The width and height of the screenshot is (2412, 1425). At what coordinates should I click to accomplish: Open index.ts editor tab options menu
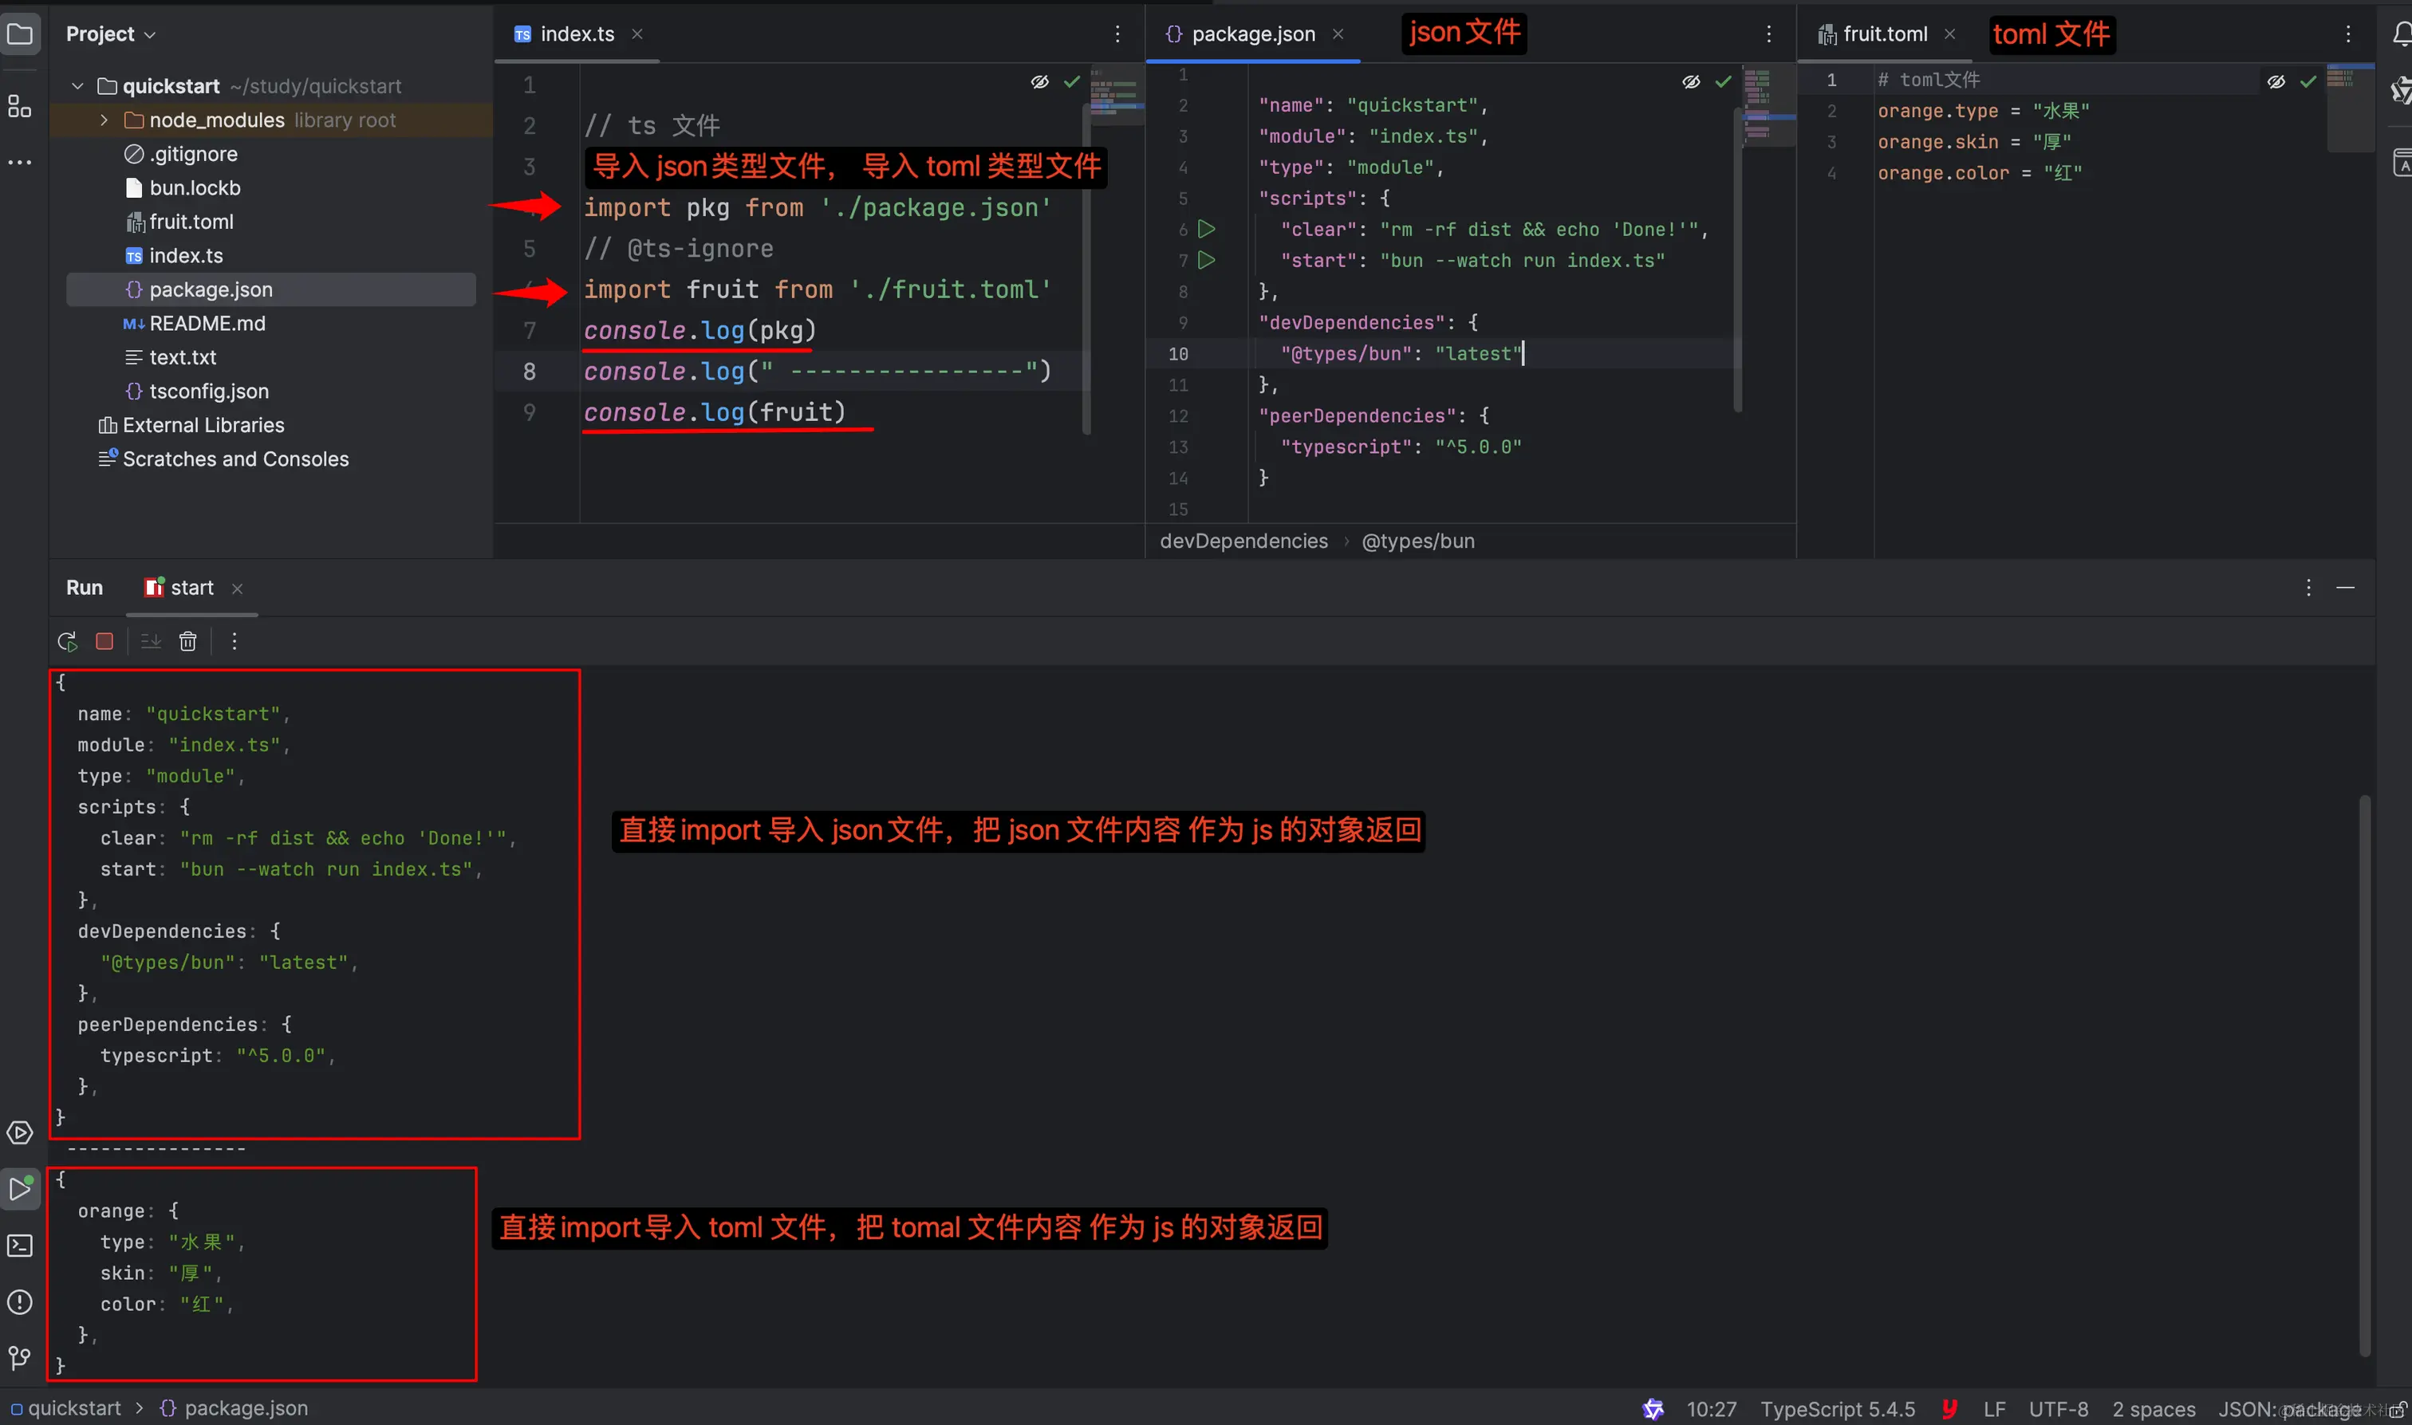1117,34
